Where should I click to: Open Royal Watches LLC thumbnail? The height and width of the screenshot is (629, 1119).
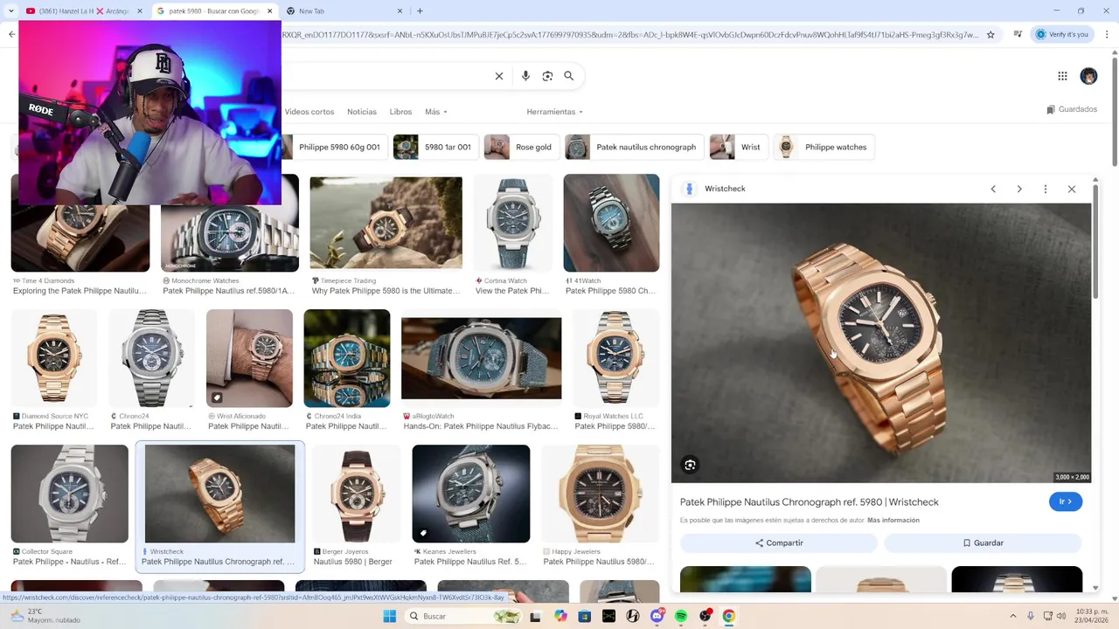(x=615, y=358)
